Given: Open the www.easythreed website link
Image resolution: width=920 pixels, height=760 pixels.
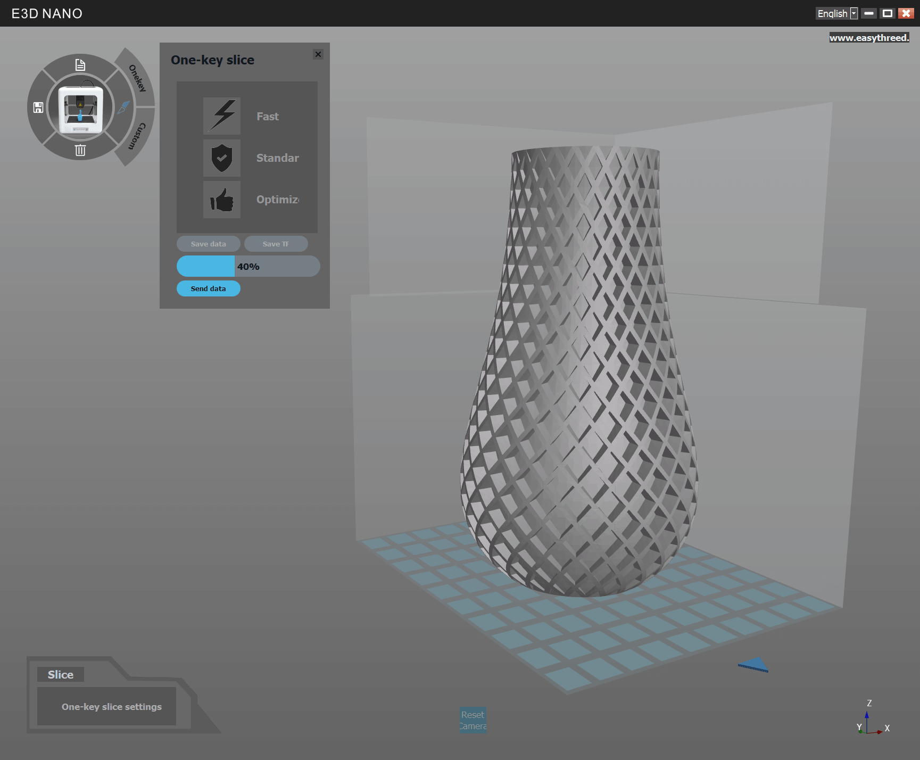Looking at the screenshot, I should point(869,38).
